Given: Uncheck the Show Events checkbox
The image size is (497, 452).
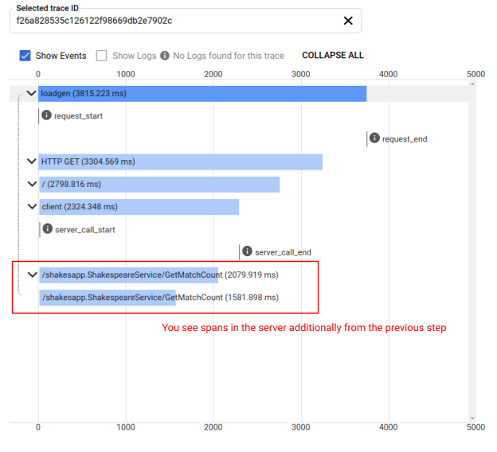Looking at the screenshot, I should point(25,56).
